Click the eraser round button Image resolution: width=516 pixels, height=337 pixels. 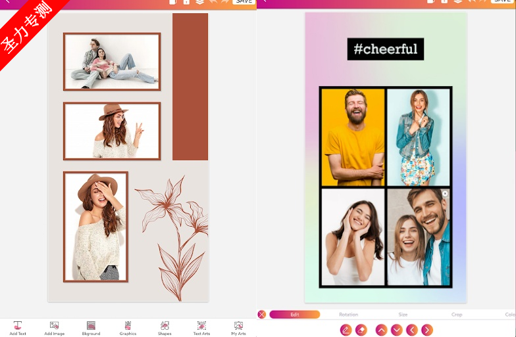(361, 330)
